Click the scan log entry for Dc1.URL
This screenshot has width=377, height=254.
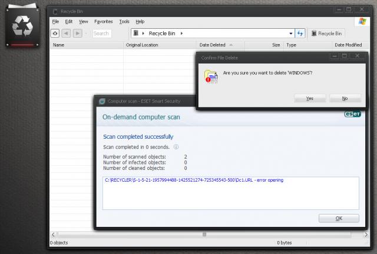pos(194,180)
